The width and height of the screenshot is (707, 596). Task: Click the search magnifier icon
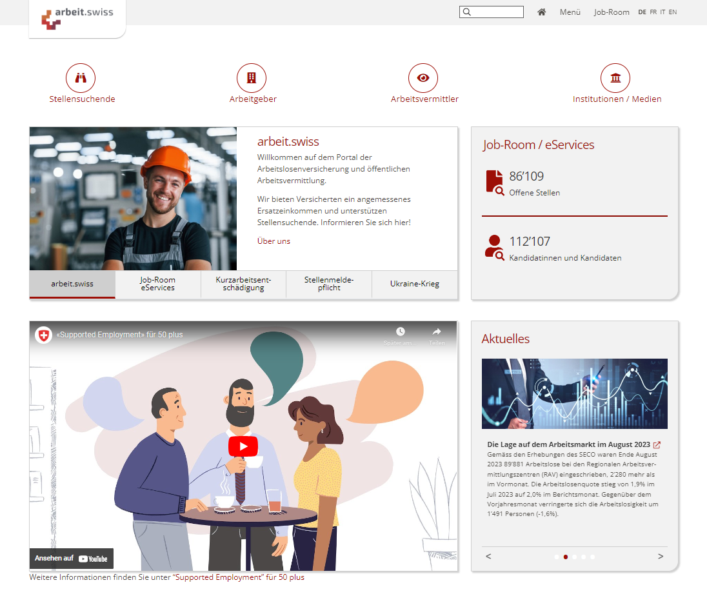point(467,12)
